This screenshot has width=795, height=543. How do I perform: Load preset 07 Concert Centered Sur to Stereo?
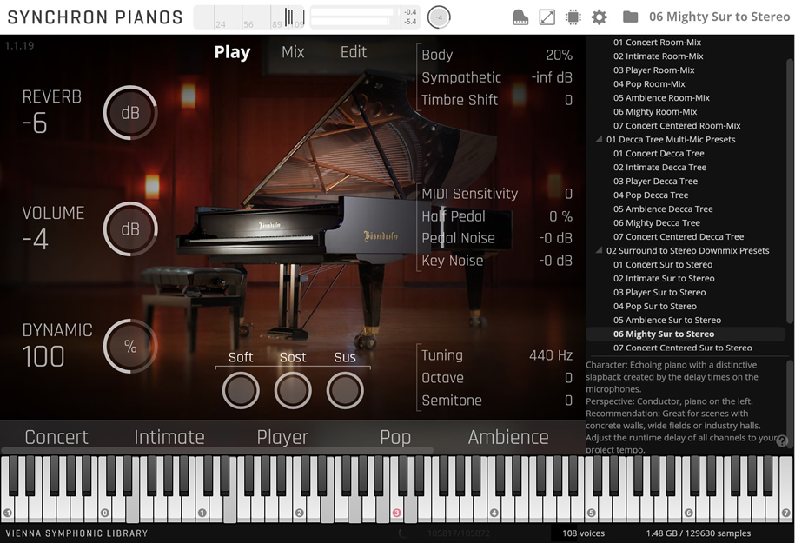[682, 348]
